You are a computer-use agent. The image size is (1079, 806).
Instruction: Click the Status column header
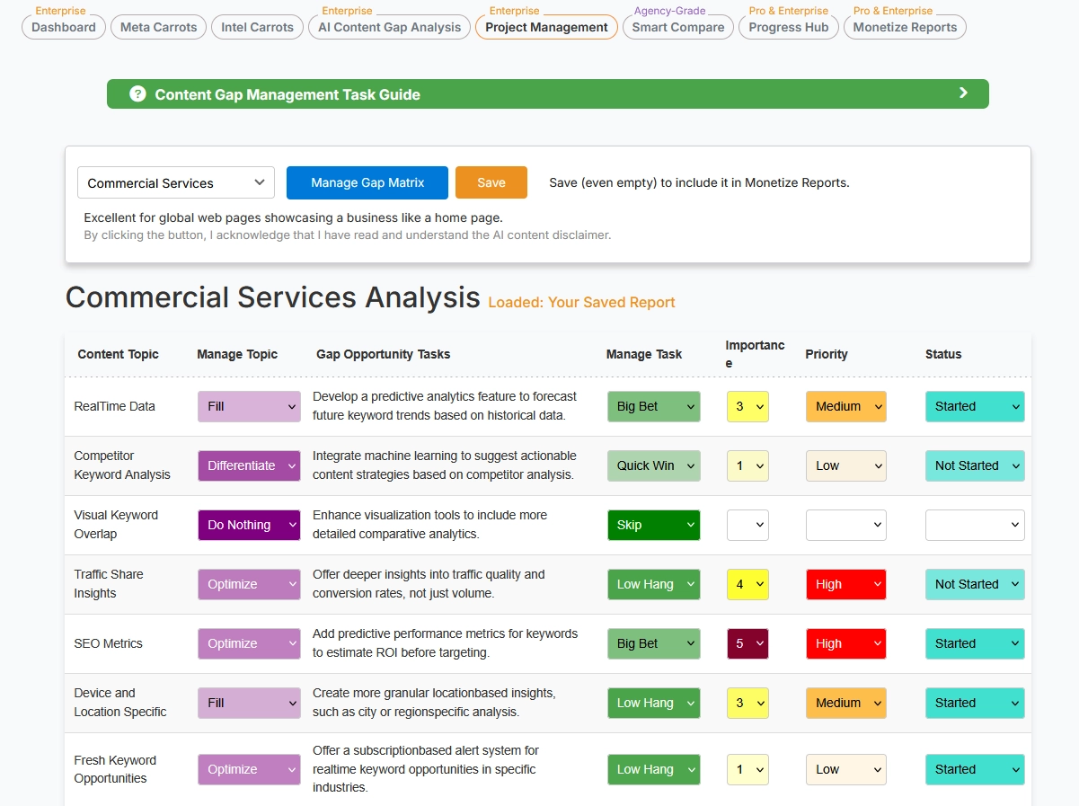tap(943, 354)
